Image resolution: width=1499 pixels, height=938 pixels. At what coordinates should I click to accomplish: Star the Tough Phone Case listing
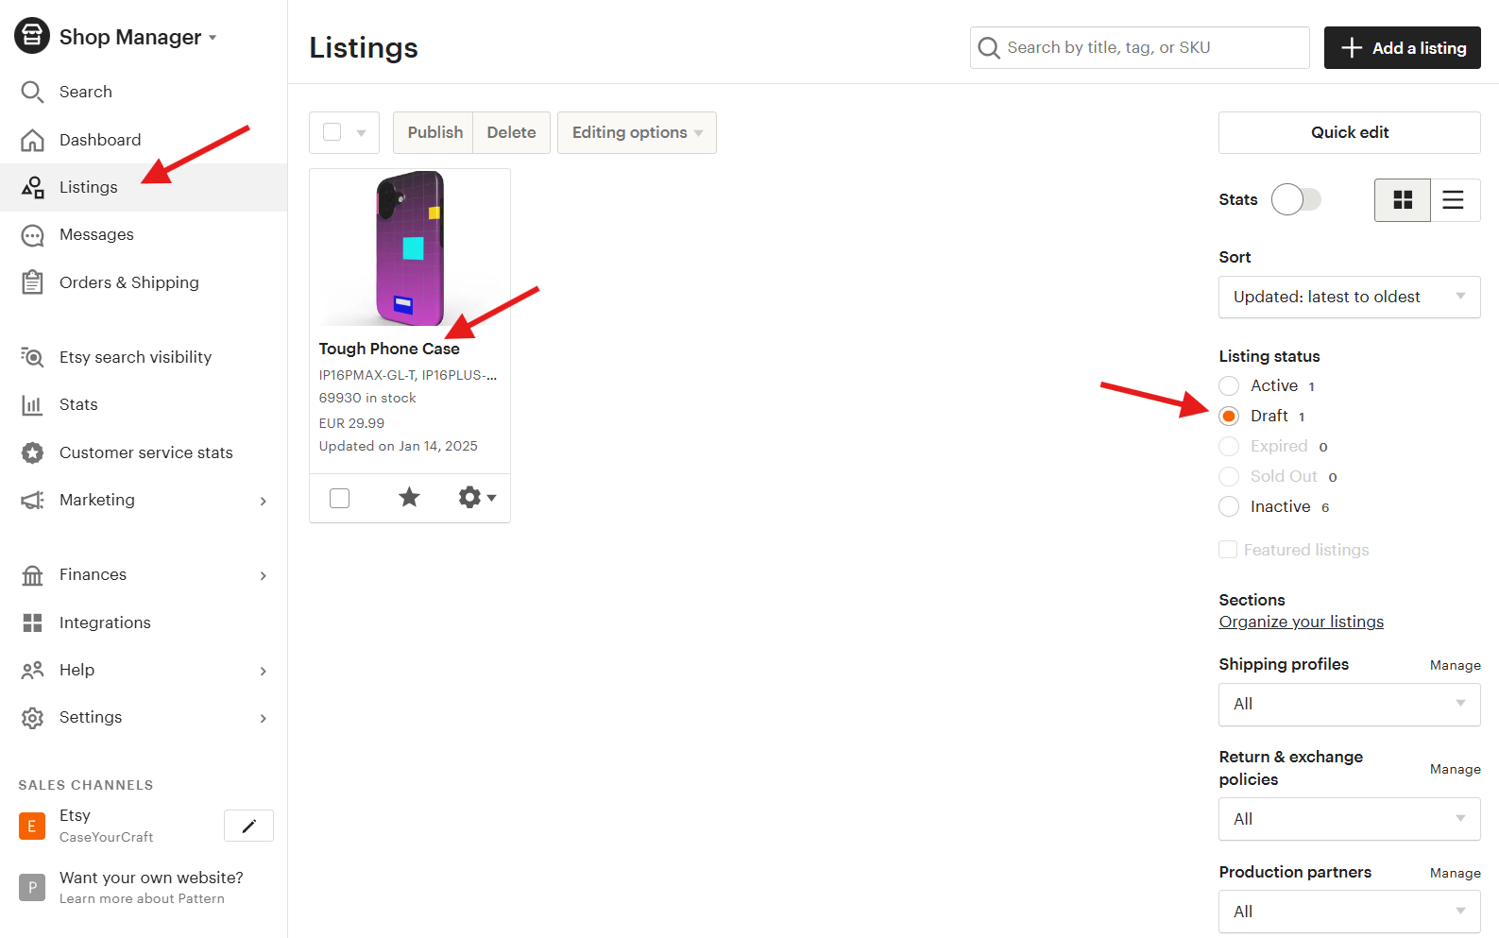[409, 497]
